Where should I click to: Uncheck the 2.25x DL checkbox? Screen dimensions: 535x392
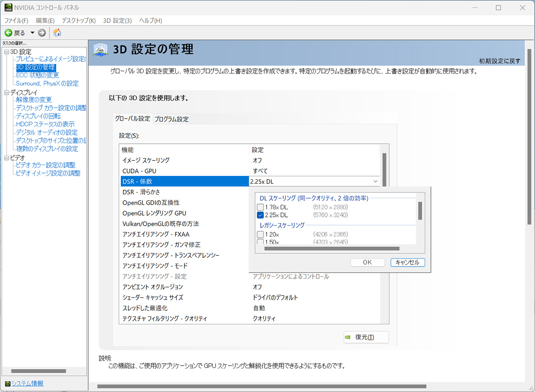coord(260,215)
